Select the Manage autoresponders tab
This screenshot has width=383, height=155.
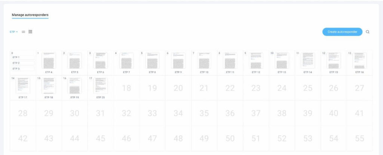[x=30, y=15]
